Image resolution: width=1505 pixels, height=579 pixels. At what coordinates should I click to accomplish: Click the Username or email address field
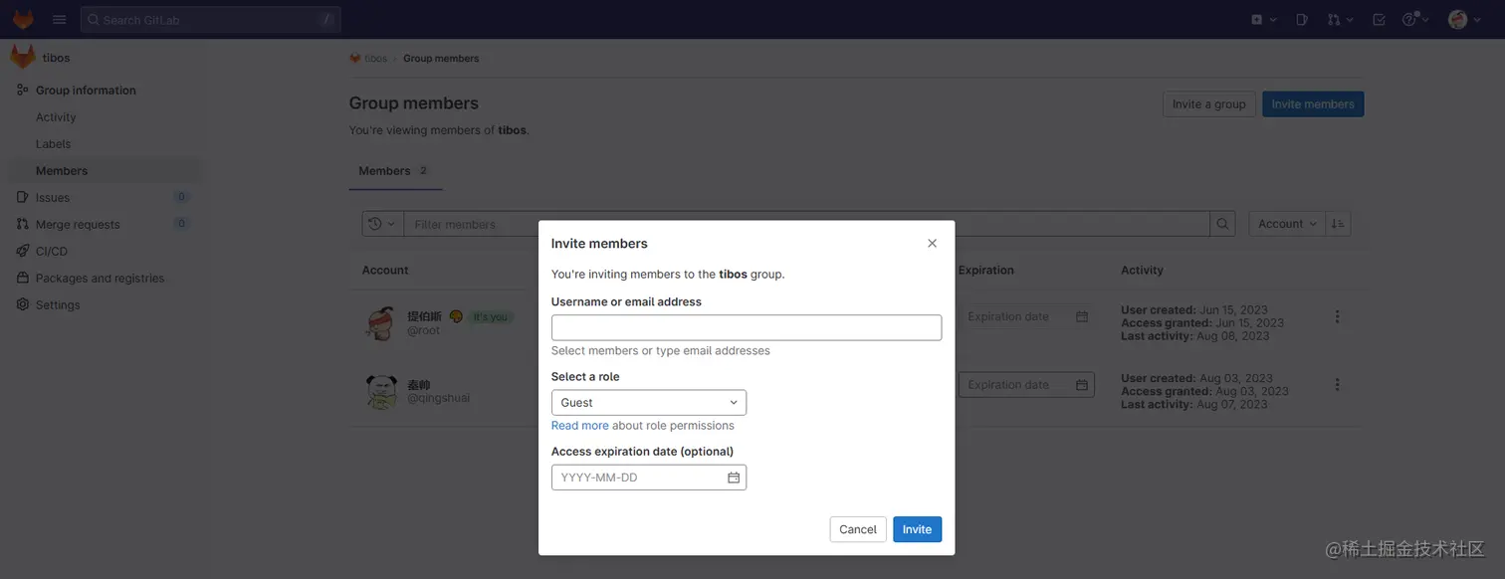[747, 327]
